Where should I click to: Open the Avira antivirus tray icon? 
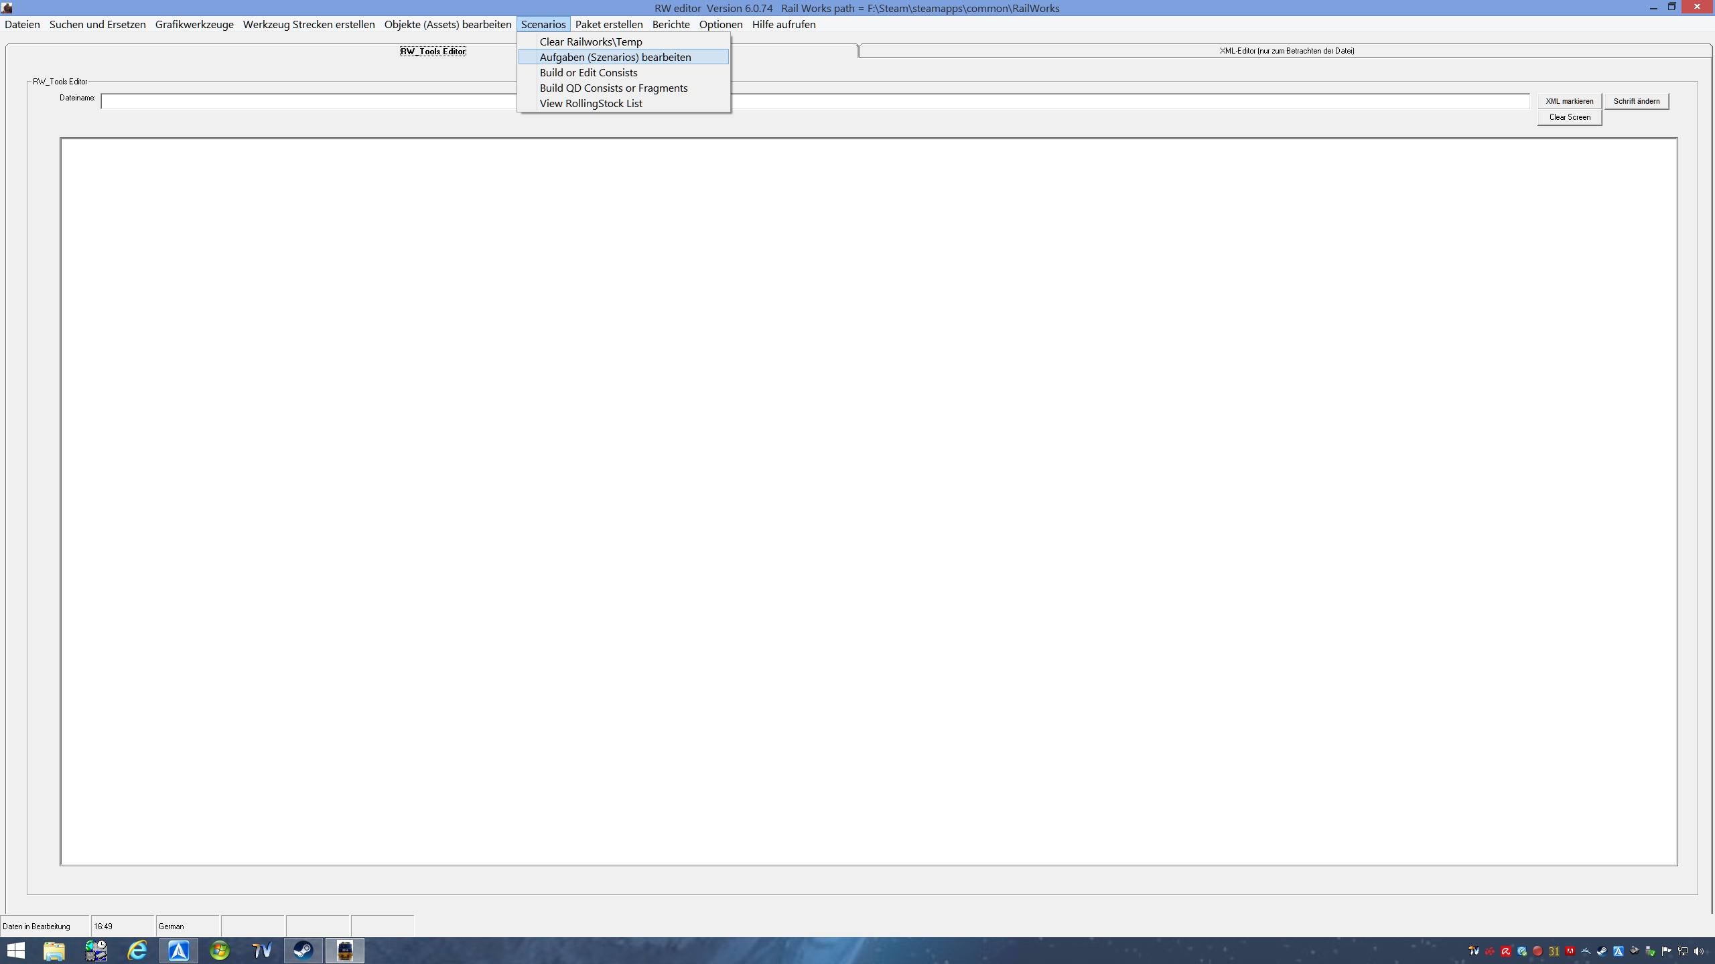[1506, 951]
